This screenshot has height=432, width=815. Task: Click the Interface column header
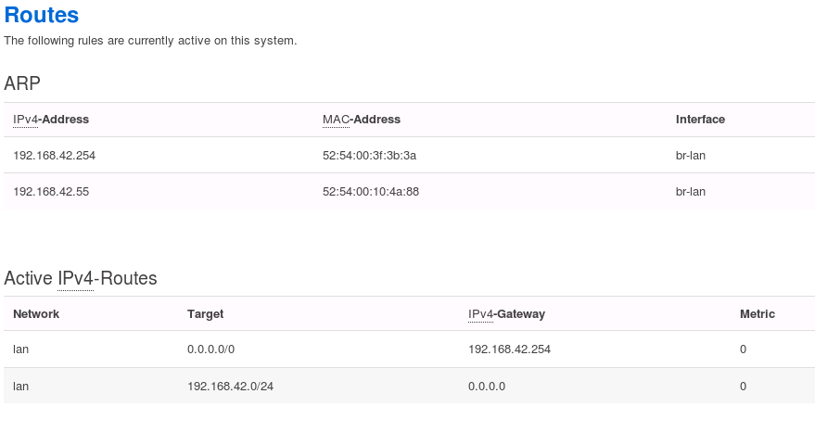700,120
